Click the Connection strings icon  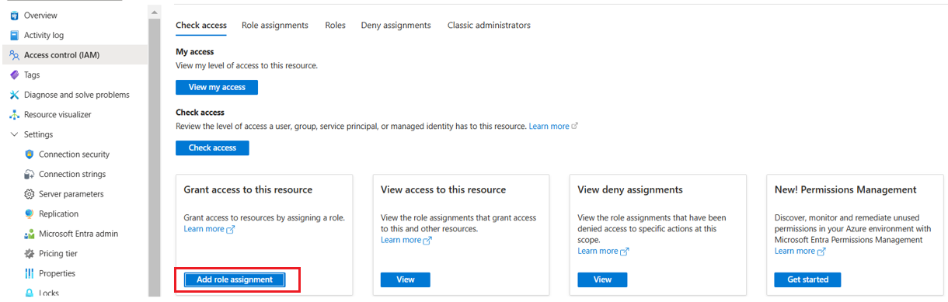click(x=30, y=175)
